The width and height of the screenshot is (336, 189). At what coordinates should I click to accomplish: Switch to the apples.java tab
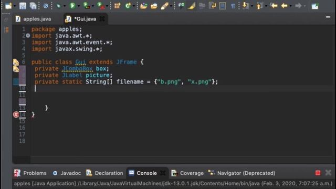pyautogui.click(x=34, y=19)
